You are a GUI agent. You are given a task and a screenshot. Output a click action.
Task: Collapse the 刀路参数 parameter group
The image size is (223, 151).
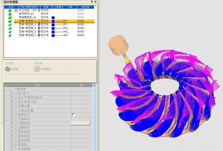(9, 89)
